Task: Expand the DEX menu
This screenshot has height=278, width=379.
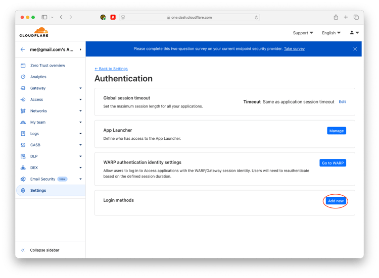Action: point(80,168)
